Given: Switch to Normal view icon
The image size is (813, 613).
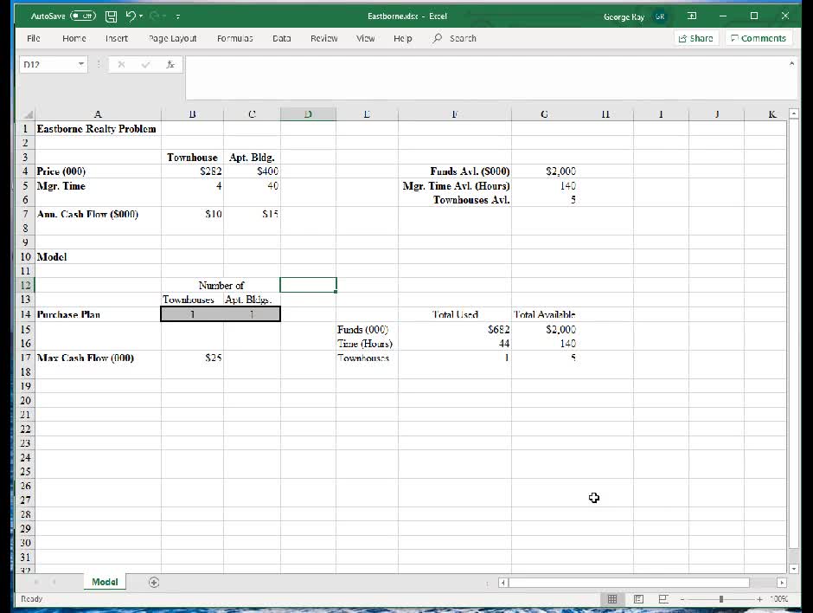Looking at the screenshot, I should [611, 599].
